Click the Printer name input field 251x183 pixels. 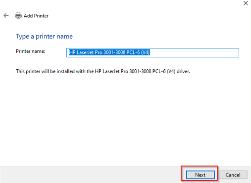click(152, 52)
